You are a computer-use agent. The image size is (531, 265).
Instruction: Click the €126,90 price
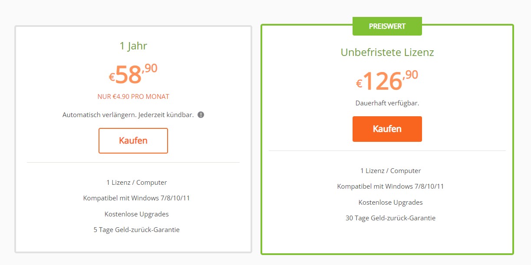click(x=387, y=81)
